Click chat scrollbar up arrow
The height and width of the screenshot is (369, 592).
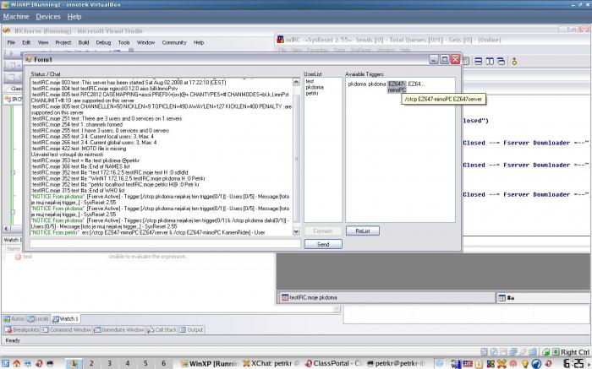point(296,82)
